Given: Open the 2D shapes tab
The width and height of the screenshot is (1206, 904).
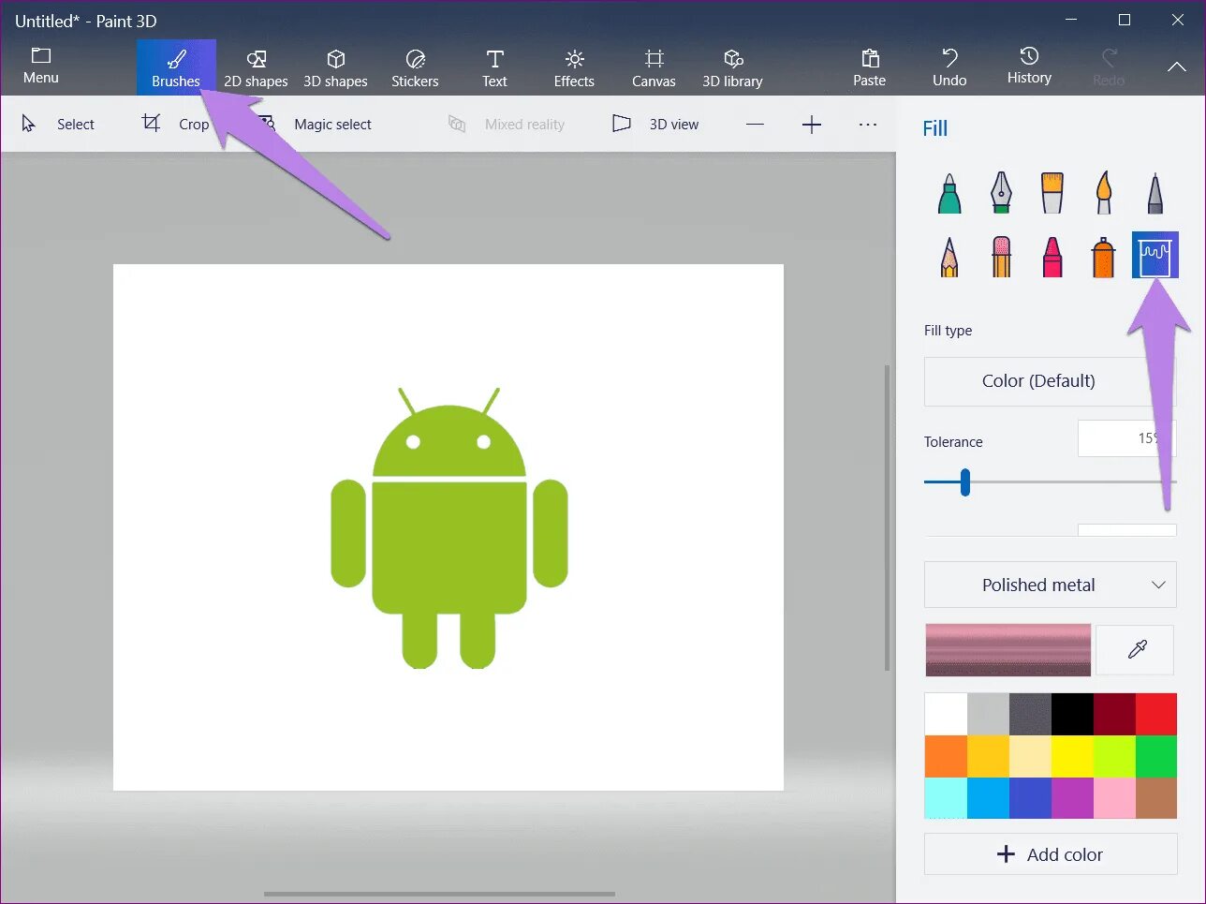Looking at the screenshot, I should [256, 68].
